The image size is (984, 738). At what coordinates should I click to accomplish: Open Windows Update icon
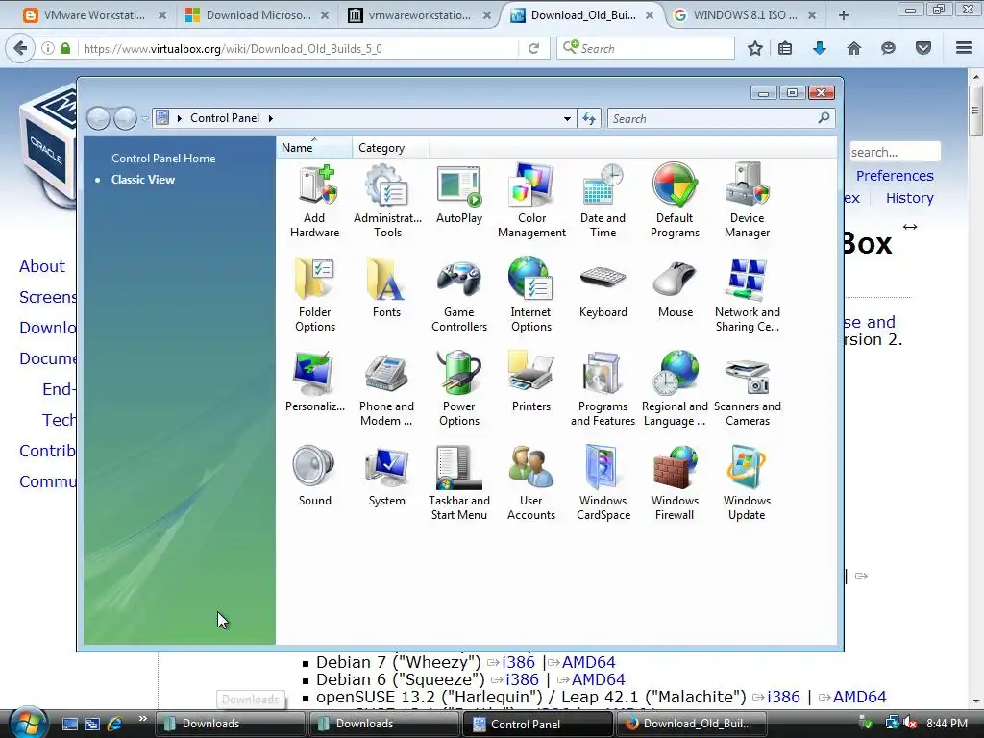(747, 483)
